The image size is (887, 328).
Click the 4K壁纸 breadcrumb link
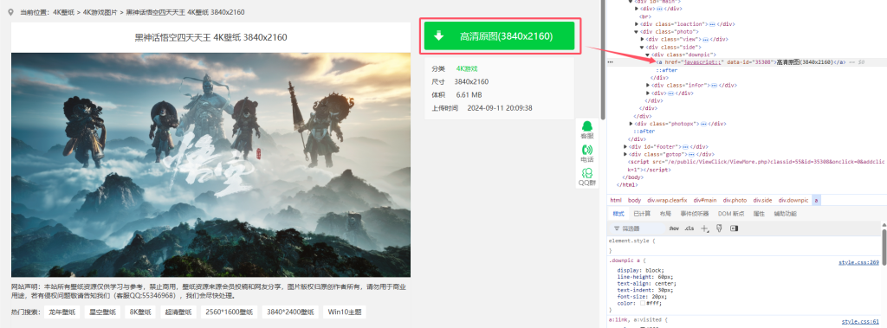click(64, 12)
